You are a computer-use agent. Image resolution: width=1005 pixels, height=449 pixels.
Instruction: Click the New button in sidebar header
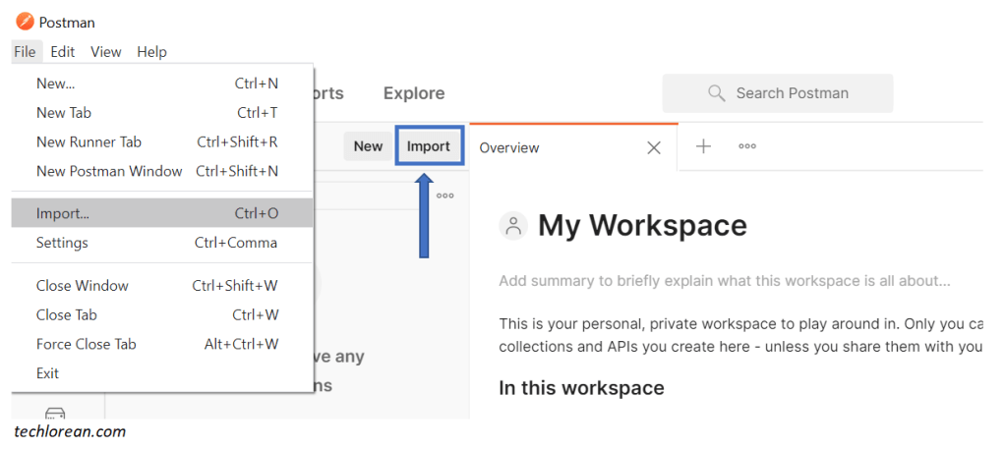coord(368,146)
